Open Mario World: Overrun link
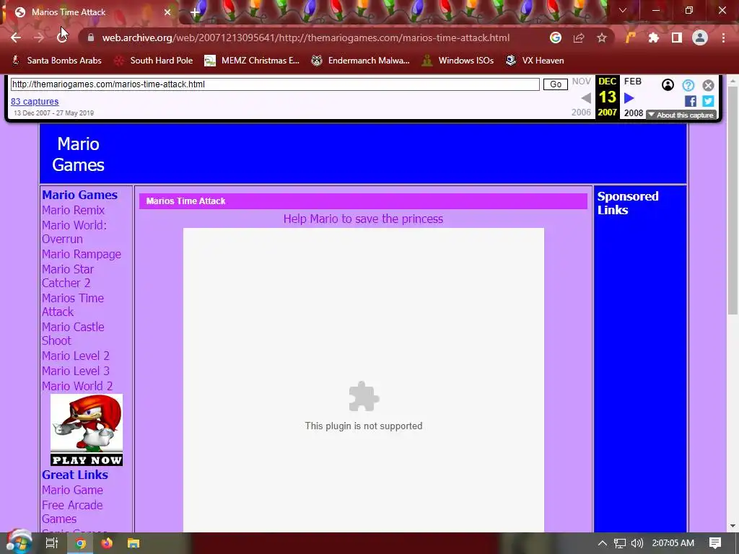Image resolution: width=739 pixels, height=554 pixels. pos(74,232)
